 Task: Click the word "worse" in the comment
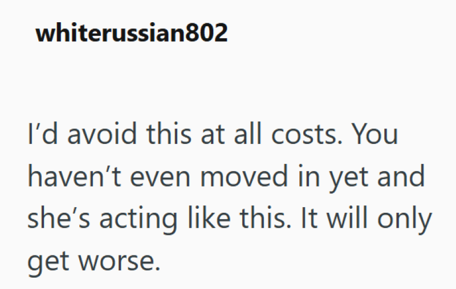coord(119,262)
